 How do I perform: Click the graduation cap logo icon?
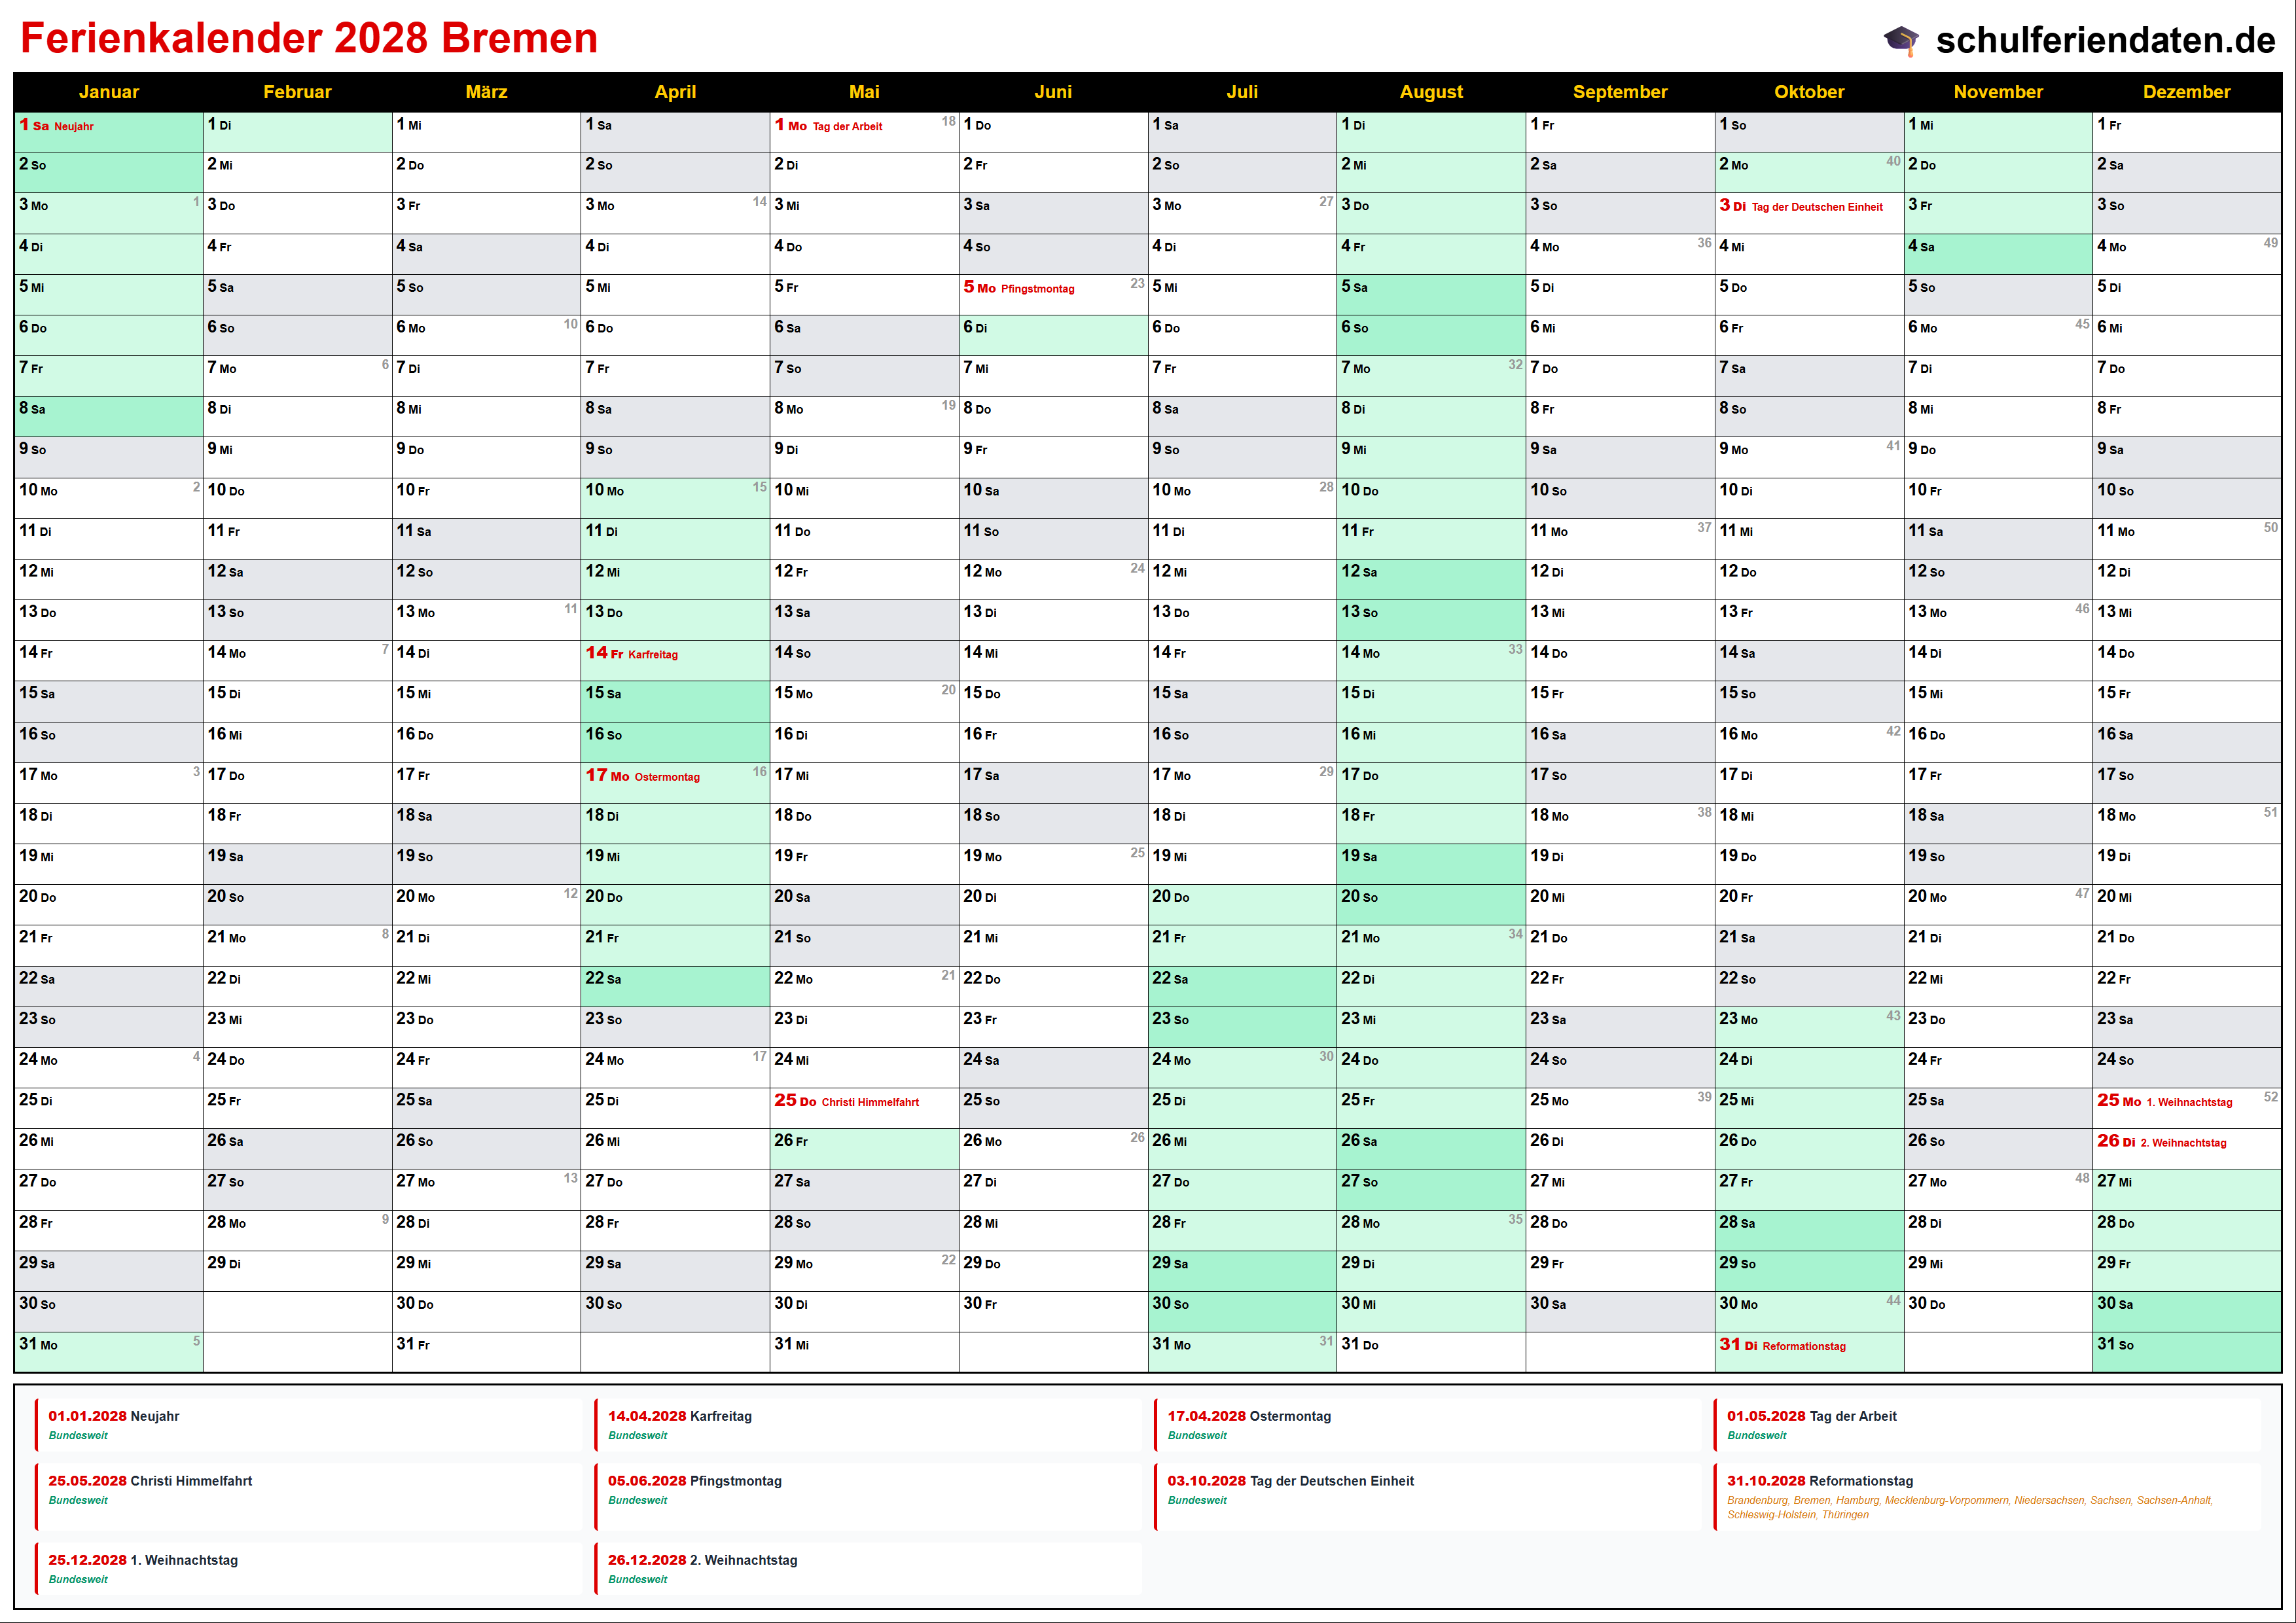pyautogui.click(x=1901, y=40)
